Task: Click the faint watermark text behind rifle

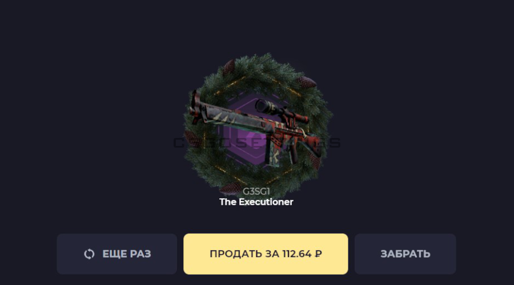Action: (256, 143)
